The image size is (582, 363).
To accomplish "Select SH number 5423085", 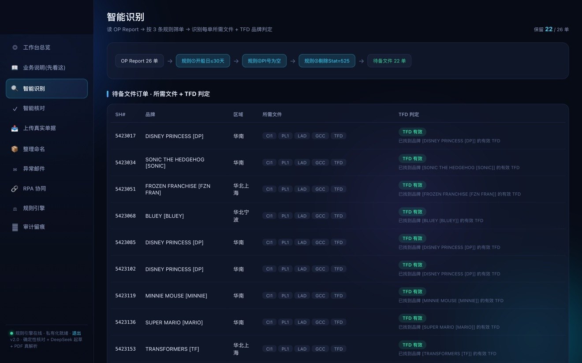I will 126,242.
